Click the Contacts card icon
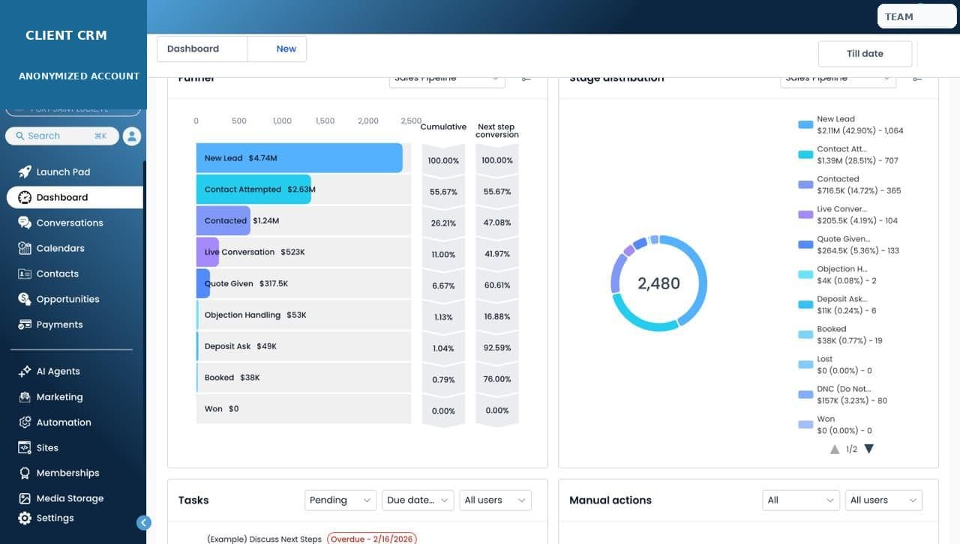The height and width of the screenshot is (544, 960). point(25,273)
